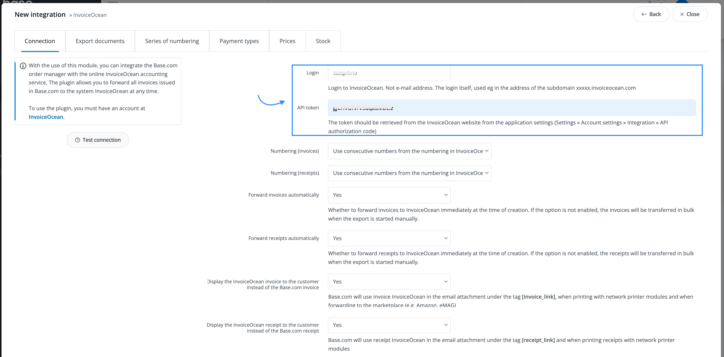This screenshot has height=357, width=724.
Task: Open the Numbering (receipts) dropdown
Action: coord(409,173)
